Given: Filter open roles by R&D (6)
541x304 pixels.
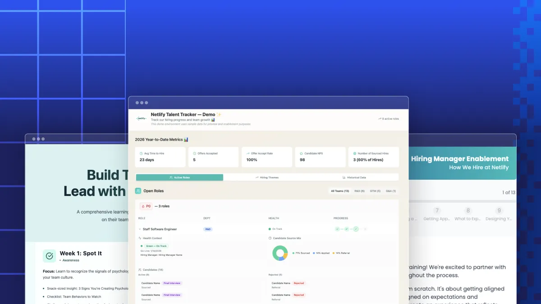Looking at the screenshot, I should click(359, 191).
